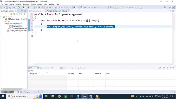
Task: Toggle the Block Selection mode icon
Action: point(67,7)
